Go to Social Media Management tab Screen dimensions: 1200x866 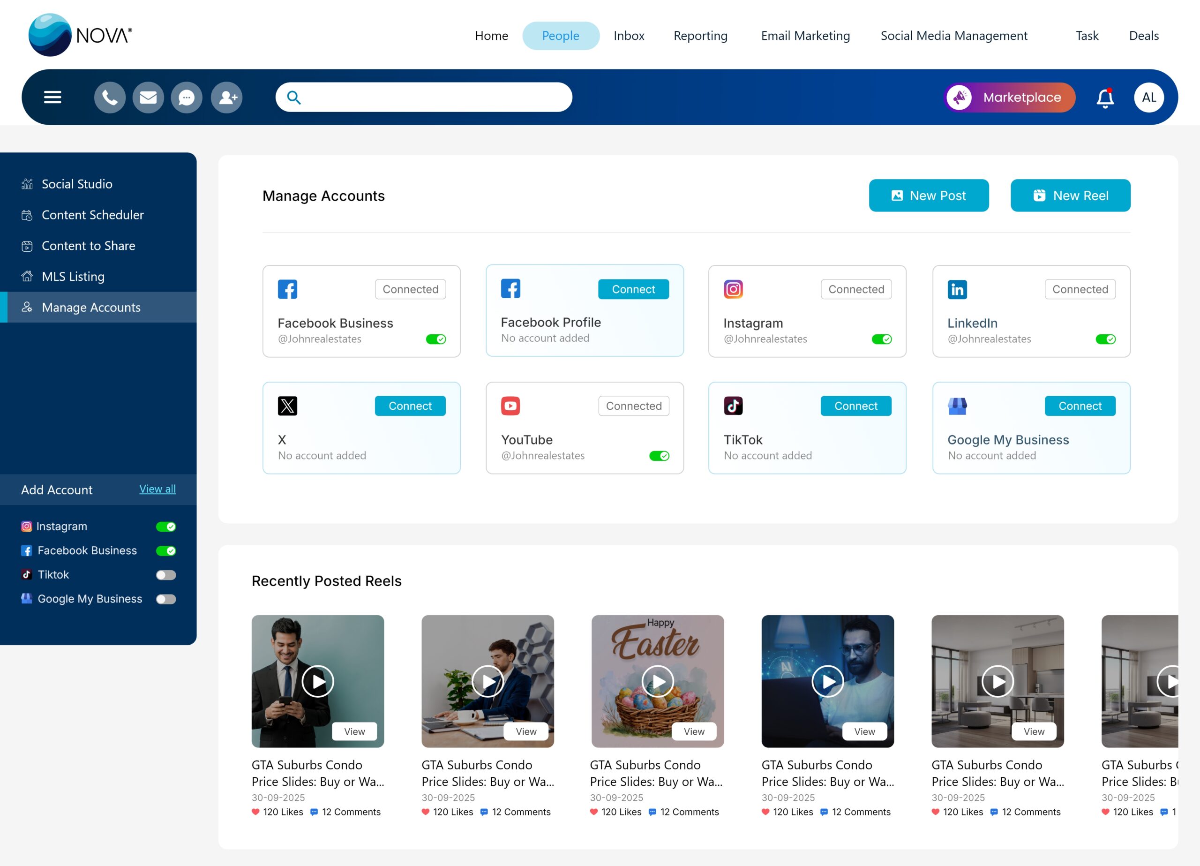(x=953, y=36)
